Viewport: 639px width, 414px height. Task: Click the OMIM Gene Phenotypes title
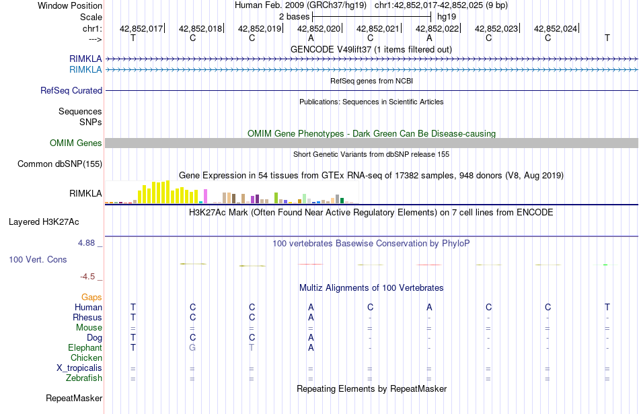click(x=371, y=133)
